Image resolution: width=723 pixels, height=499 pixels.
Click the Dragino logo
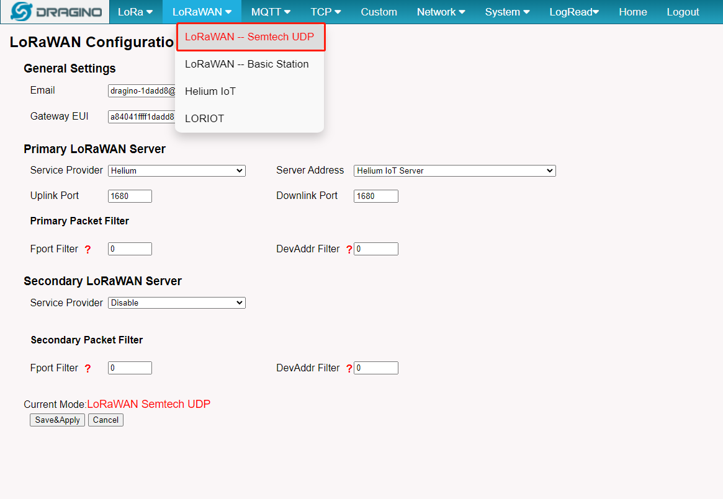55,12
